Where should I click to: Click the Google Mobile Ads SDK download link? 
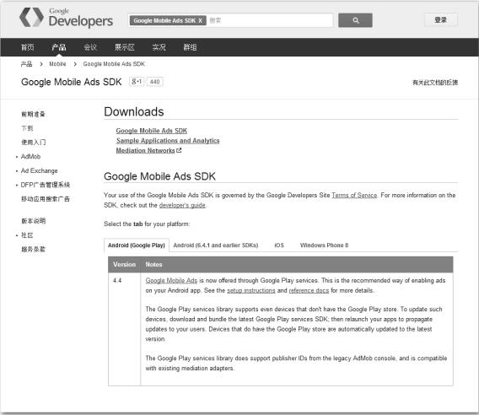point(152,131)
